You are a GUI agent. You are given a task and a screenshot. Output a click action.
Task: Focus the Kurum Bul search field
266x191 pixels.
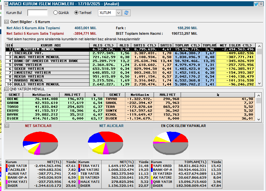37,13
